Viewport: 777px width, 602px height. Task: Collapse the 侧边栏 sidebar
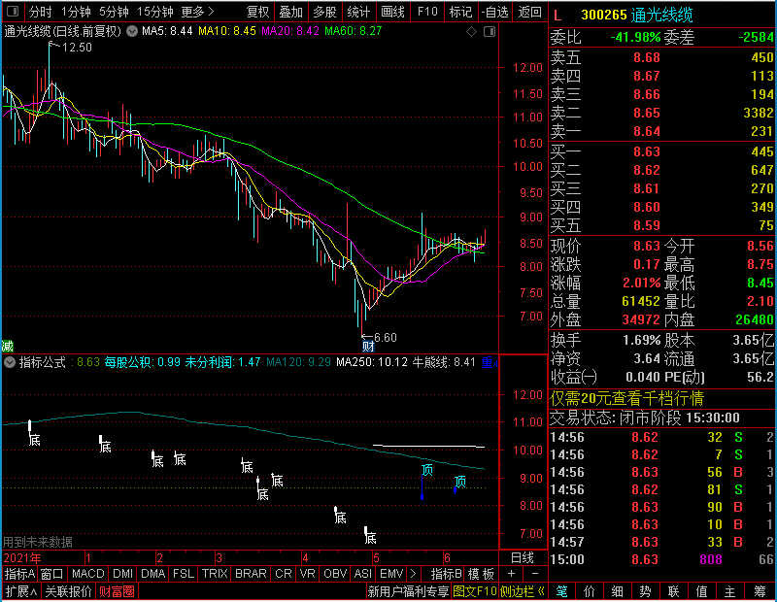(523, 591)
